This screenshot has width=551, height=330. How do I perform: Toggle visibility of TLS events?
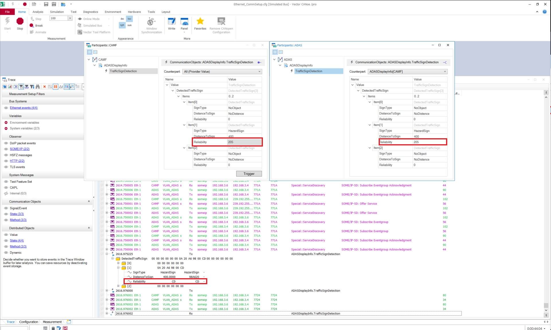point(6,167)
